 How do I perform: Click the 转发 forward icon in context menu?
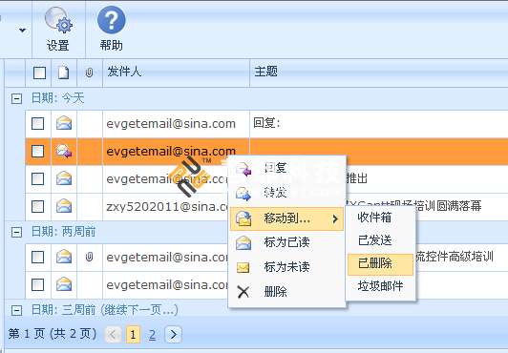[x=243, y=193]
